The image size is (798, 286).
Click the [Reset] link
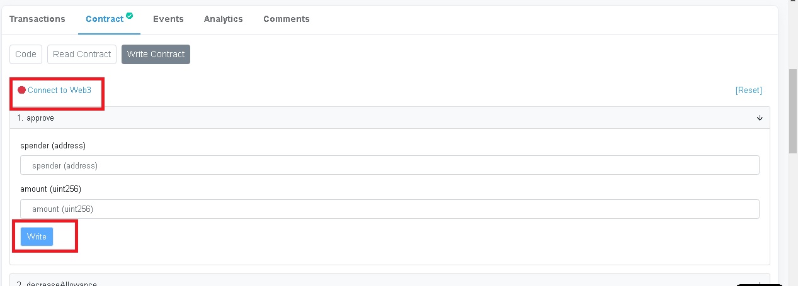point(749,90)
